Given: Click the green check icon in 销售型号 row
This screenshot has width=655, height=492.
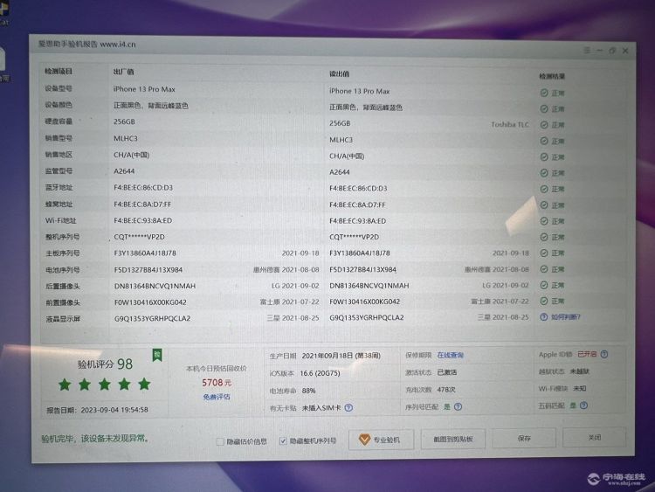Looking at the screenshot, I should click(x=544, y=141).
